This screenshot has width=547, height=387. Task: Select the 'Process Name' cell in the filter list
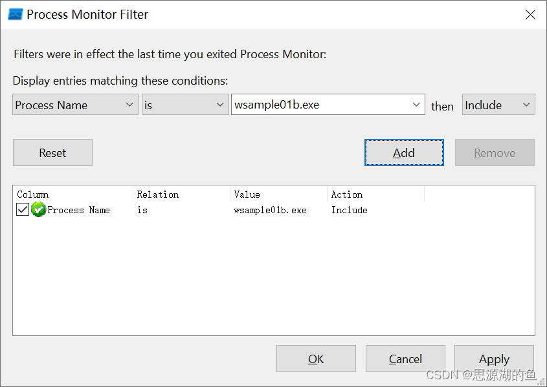click(x=78, y=210)
